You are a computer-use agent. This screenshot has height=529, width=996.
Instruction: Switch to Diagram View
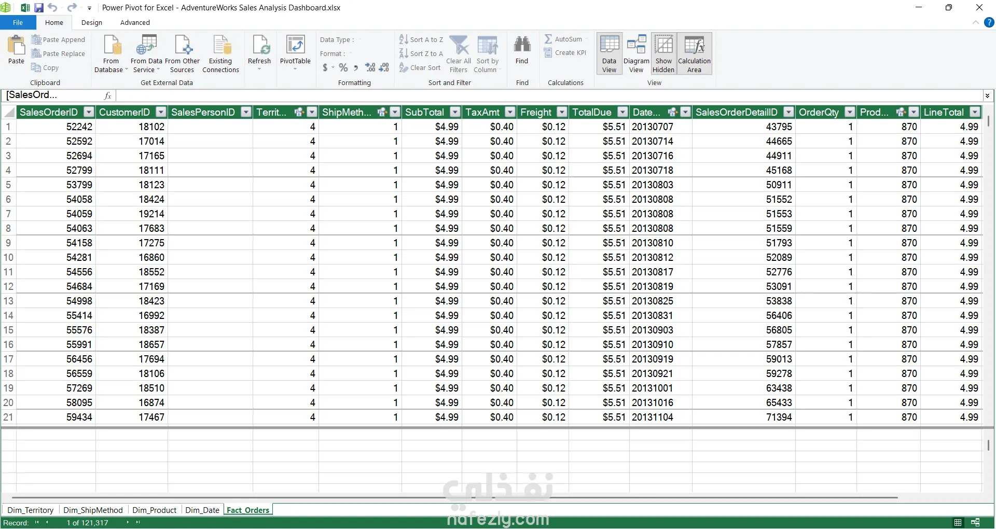point(637,54)
